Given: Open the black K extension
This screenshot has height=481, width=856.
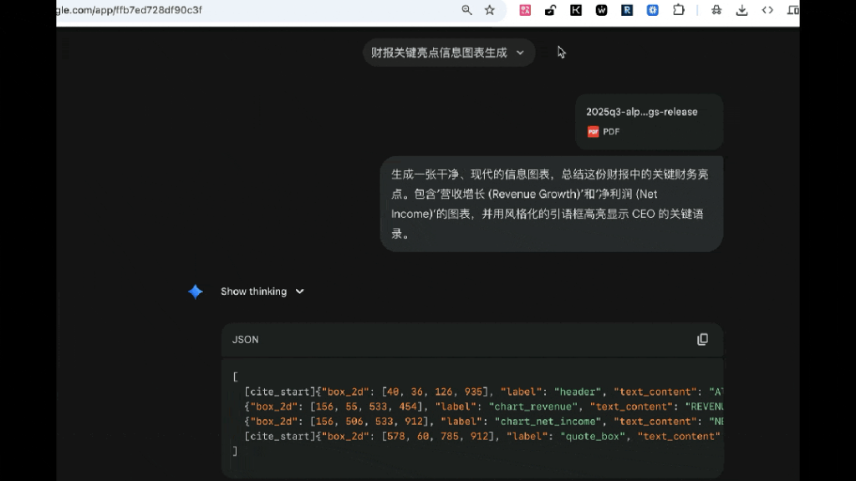Looking at the screenshot, I should click(x=576, y=10).
